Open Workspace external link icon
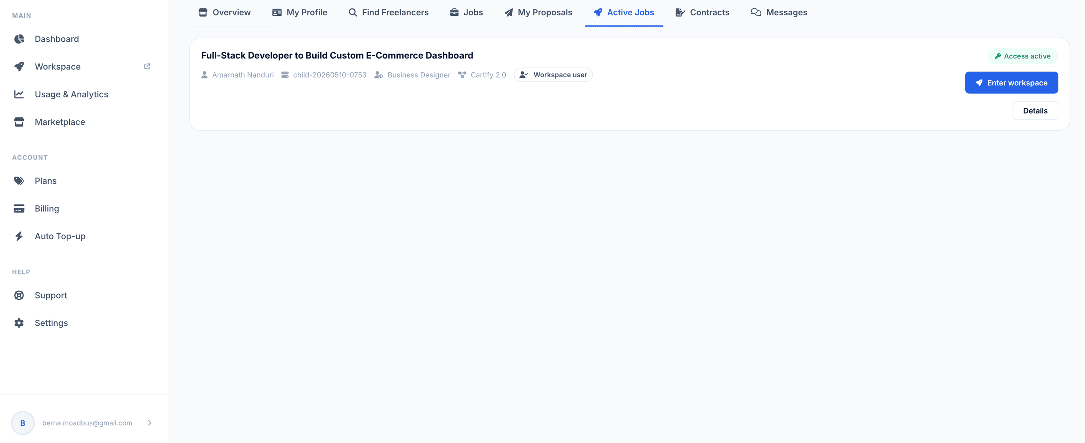The width and height of the screenshot is (1085, 443). pos(147,66)
